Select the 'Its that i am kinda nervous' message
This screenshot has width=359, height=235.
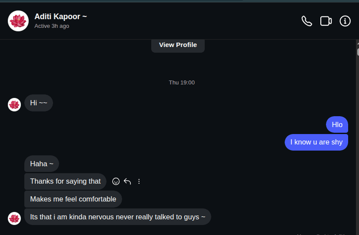pos(117,217)
